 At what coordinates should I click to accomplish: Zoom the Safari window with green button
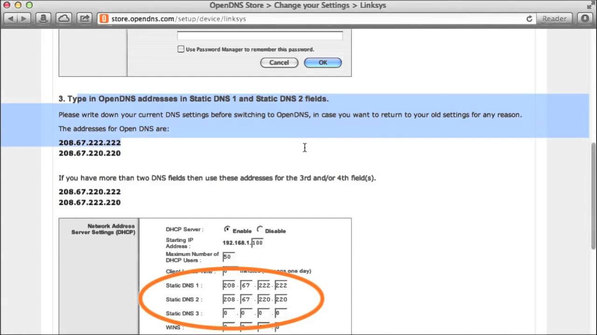tap(29, 5)
